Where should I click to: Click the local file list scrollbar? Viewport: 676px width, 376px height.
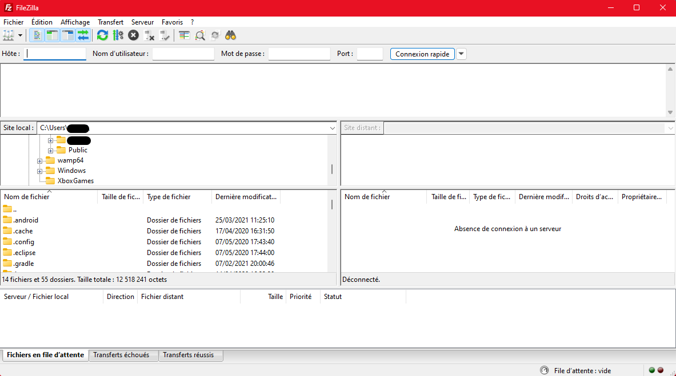pyautogui.click(x=332, y=205)
